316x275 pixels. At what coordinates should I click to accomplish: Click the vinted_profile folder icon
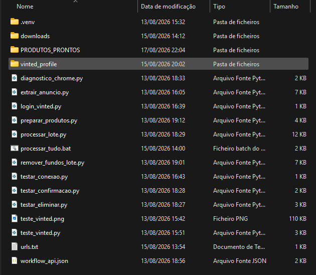15,64
